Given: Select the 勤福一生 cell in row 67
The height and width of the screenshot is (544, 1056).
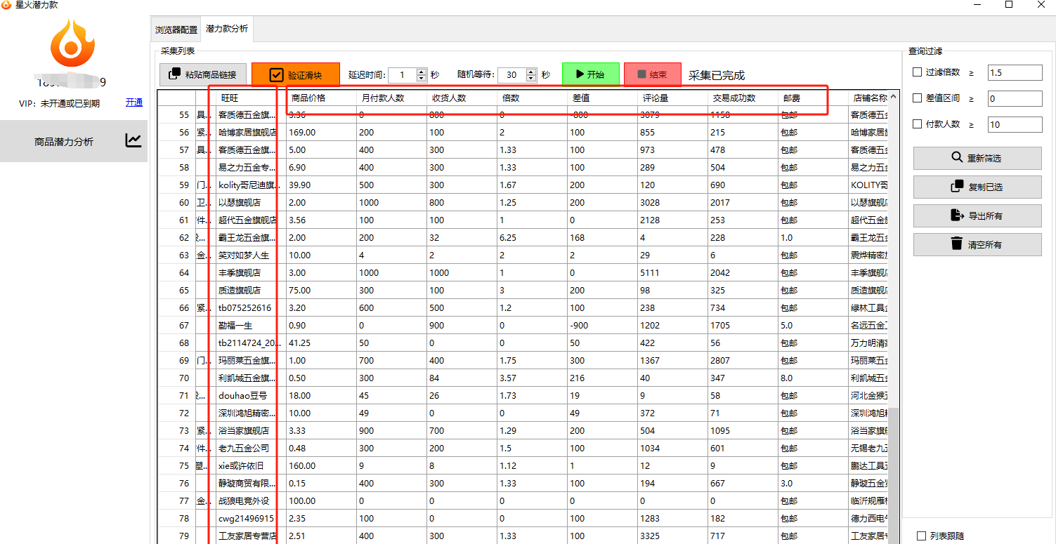Looking at the screenshot, I should [x=251, y=325].
